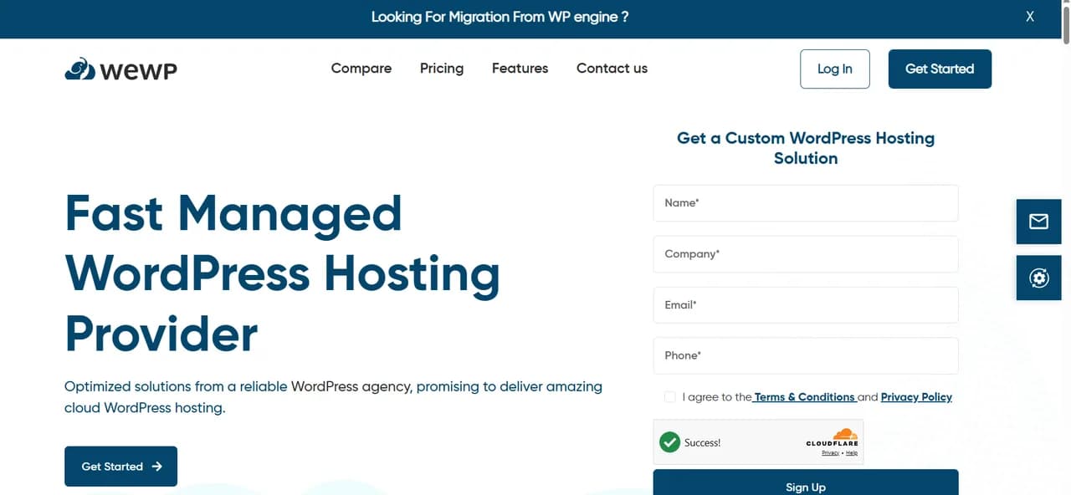Open the Features menu item
This screenshot has height=495, width=1071.
click(x=520, y=69)
